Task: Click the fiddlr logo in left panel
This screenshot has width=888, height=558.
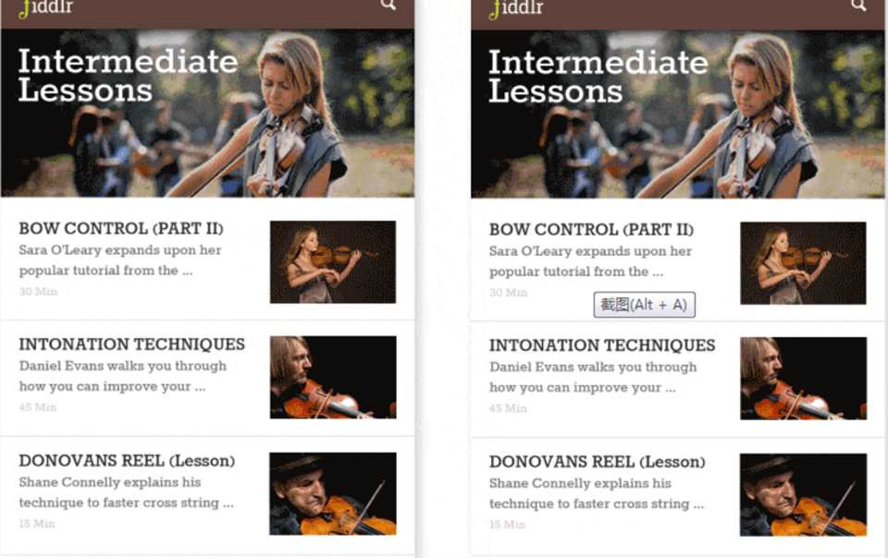Action: [x=46, y=8]
